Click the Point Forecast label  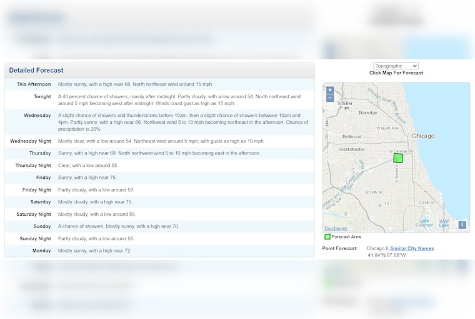pyautogui.click(x=339, y=248)
